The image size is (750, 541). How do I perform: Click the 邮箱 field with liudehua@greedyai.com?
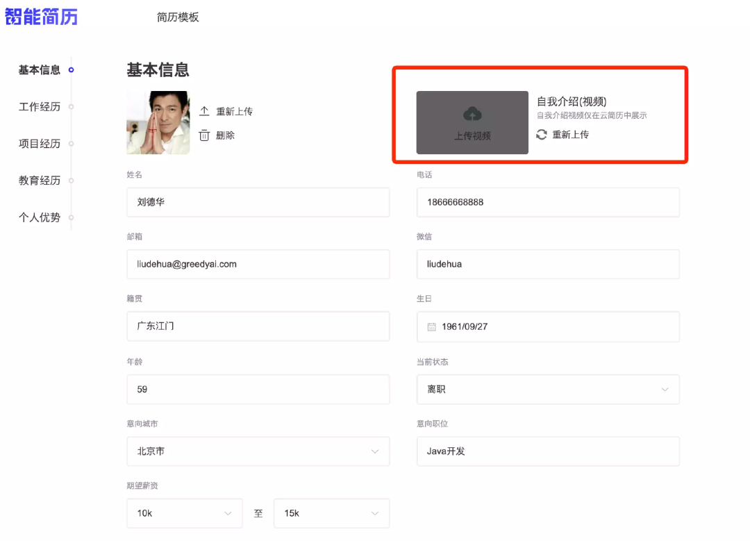coord(258,264)
